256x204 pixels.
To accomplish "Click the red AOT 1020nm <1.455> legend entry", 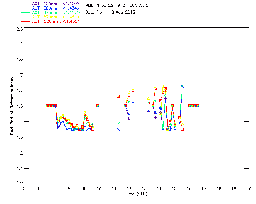I will [x=50, y=21].
